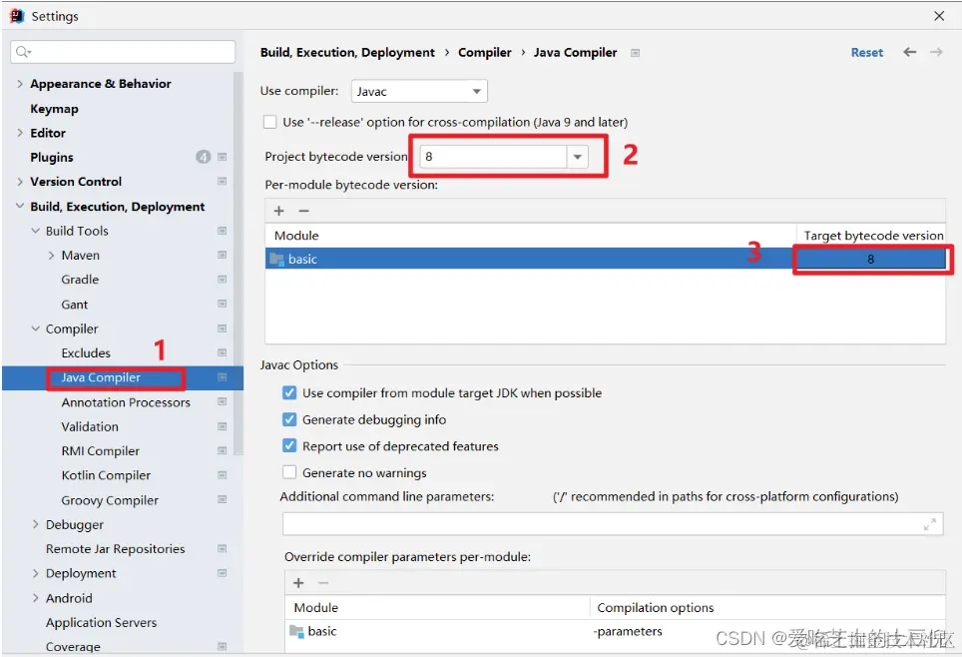Open the Plugins settings page
This screenshot has width=962, height=657.
click(52, 157)
